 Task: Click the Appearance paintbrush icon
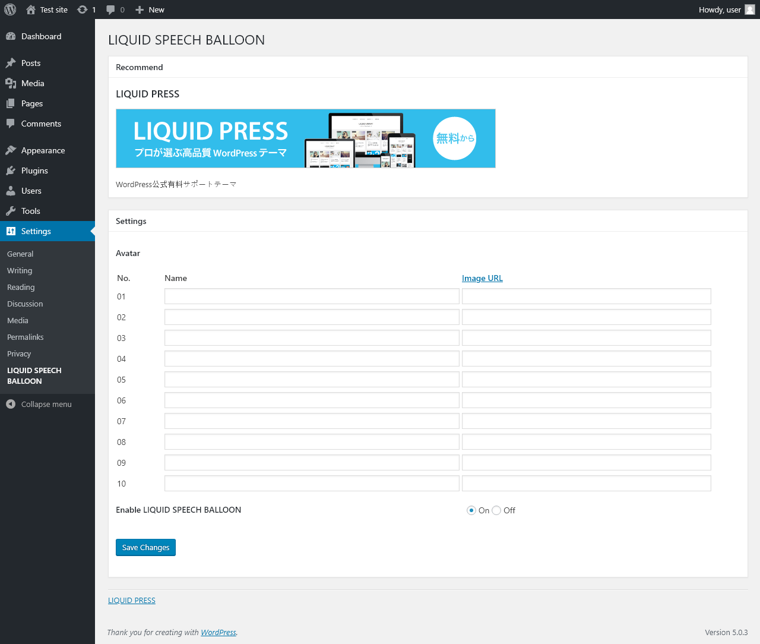tap(11, 150)
